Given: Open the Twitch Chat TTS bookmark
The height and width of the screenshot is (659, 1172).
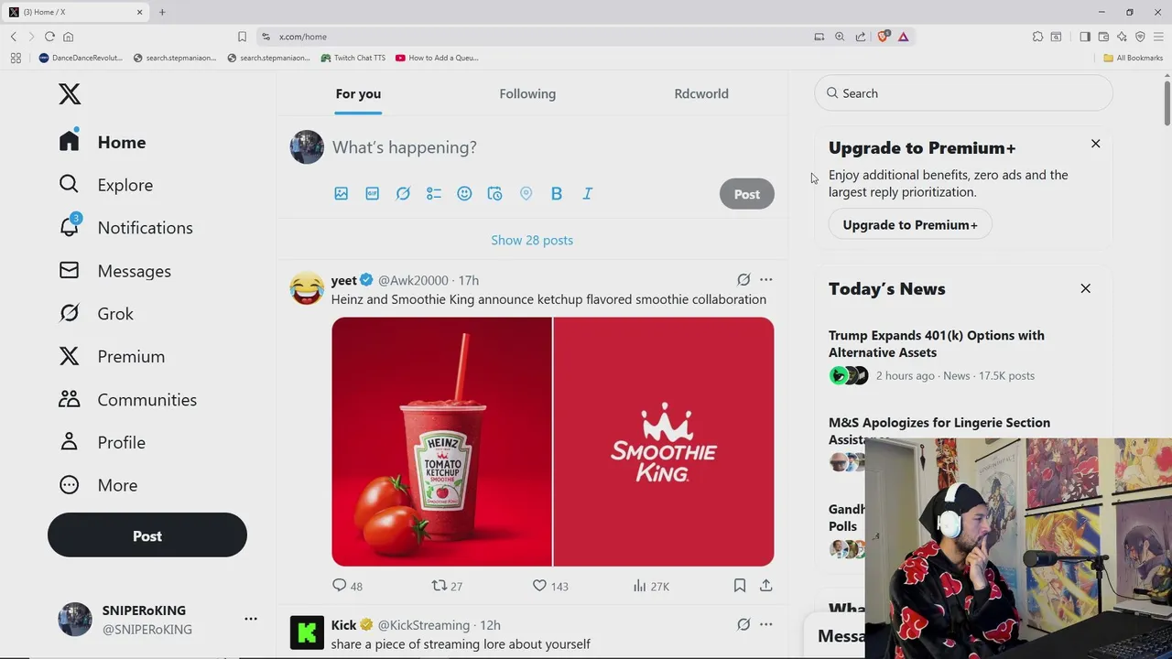Looking at the screenshot, I should click(x=353, y=58).
